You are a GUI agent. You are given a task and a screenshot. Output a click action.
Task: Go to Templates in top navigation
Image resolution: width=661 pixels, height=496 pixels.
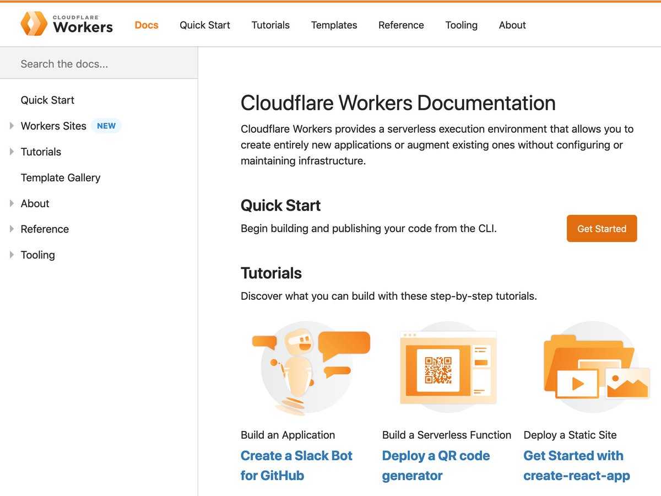334,25
